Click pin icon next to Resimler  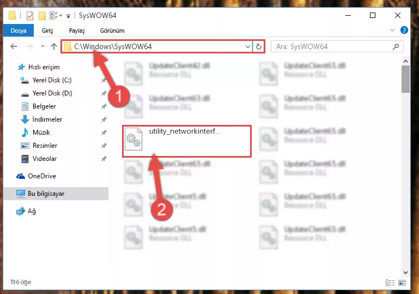104,146
